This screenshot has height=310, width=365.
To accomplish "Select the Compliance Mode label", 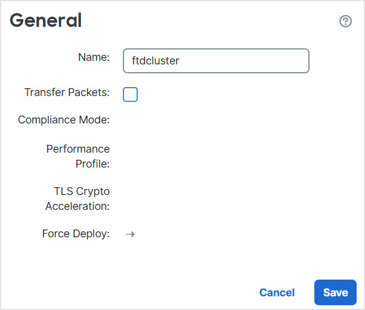I will click(64, 120).
